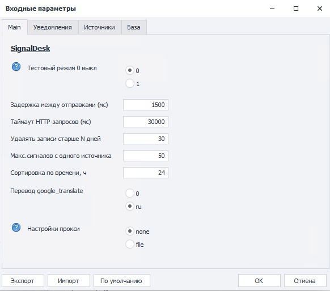The width and height of the screenshot is (330, 291).
Task: Open the База tab
Action: point(134,27)
